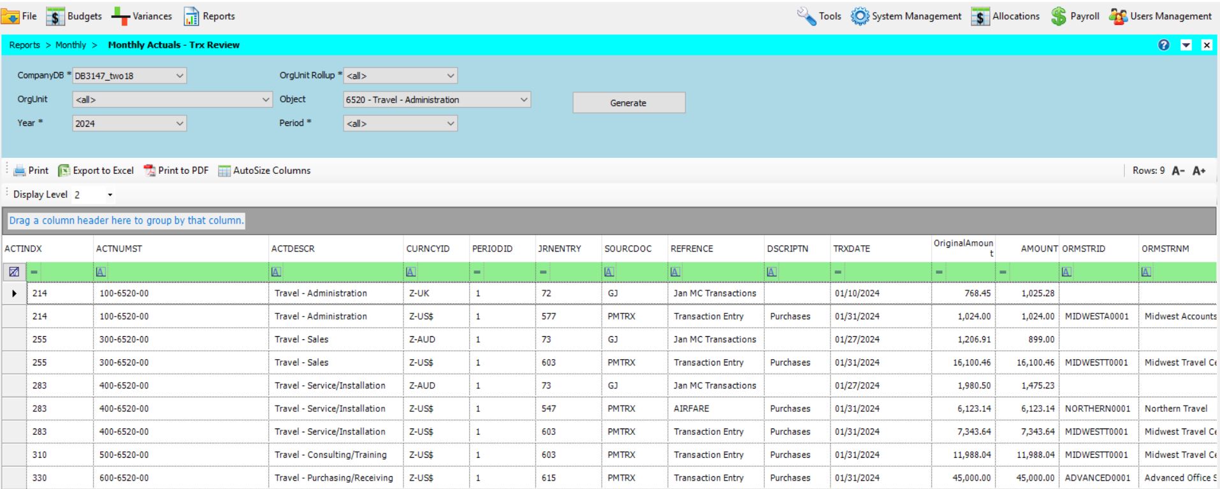Sort by the ACTINDX column header

pyautogui.click(x=47, y=249)
